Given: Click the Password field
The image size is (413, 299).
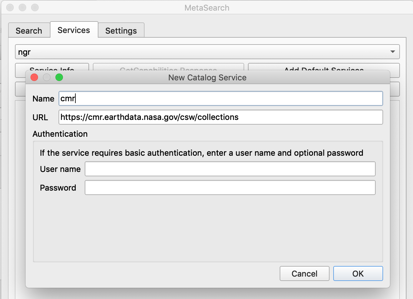Looking at the screenshot, I should (x=230, y=187).
